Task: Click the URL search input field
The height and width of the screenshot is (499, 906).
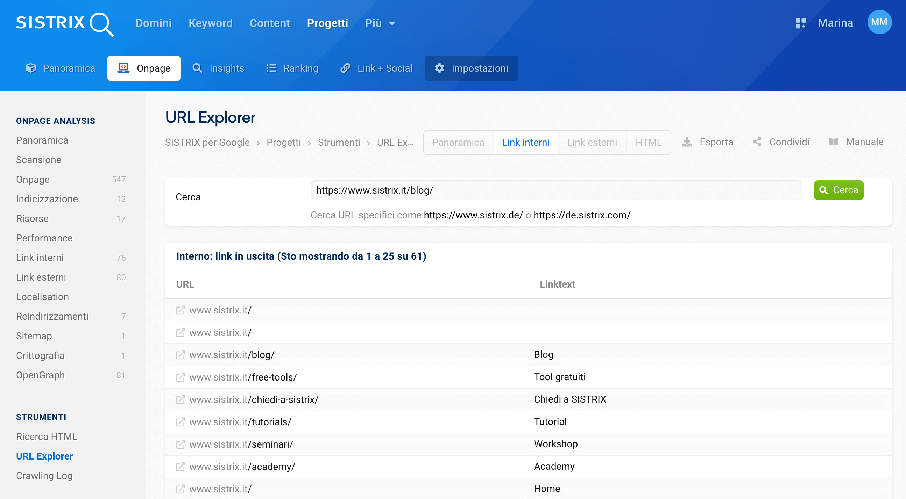Action: click(556, 190)
